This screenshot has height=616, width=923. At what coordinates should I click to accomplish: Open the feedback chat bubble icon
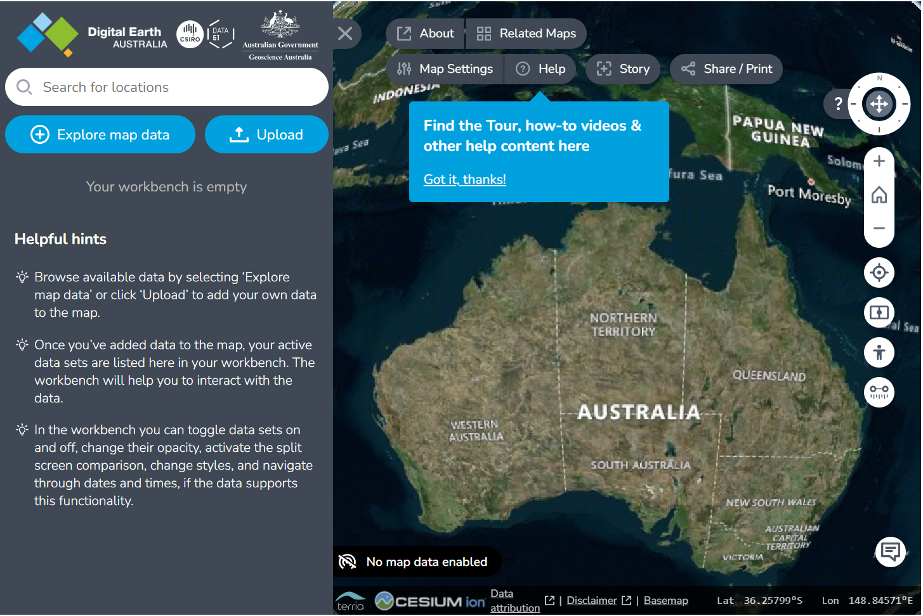coord(890,551)
